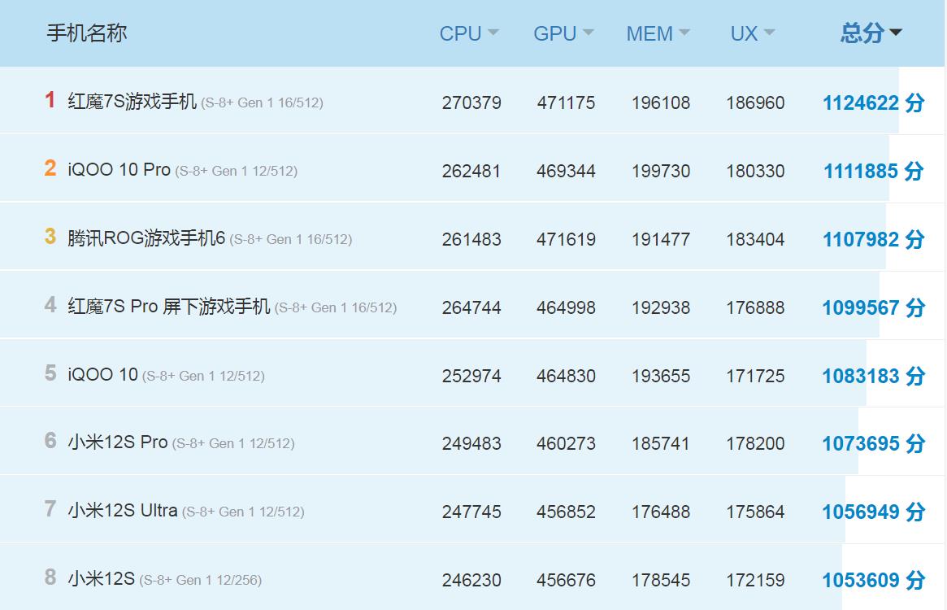Click CPU score 270379
The height and width of the screenshot is (610, 947).
(471, 102)
